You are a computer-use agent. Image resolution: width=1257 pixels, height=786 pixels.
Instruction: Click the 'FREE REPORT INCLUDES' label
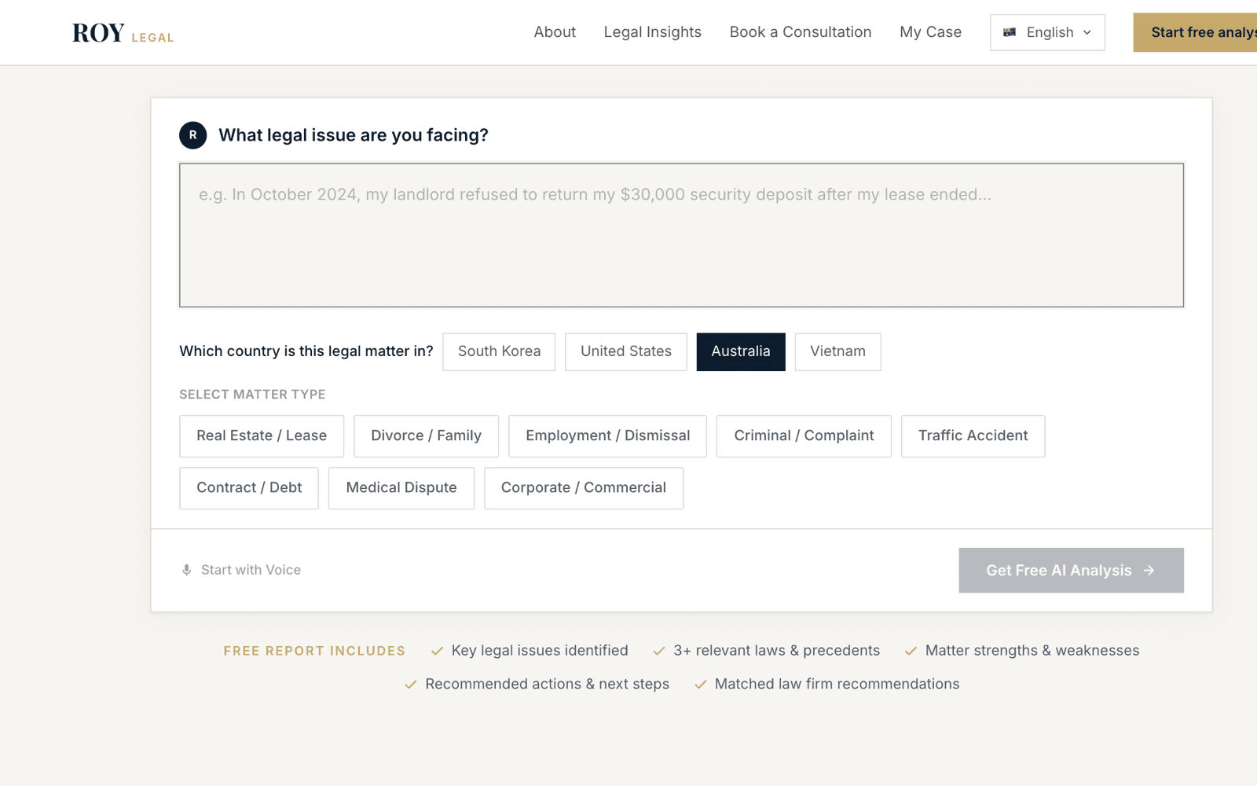[x=314, y=651]
